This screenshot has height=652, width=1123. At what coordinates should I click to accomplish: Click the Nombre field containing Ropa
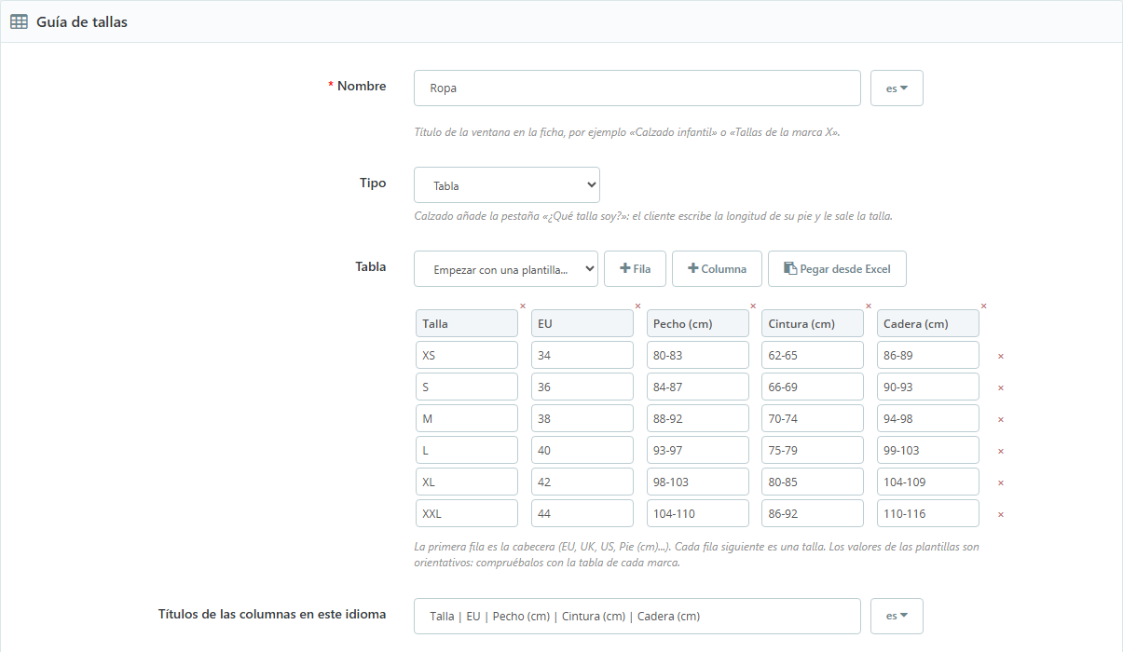point(637,88)
